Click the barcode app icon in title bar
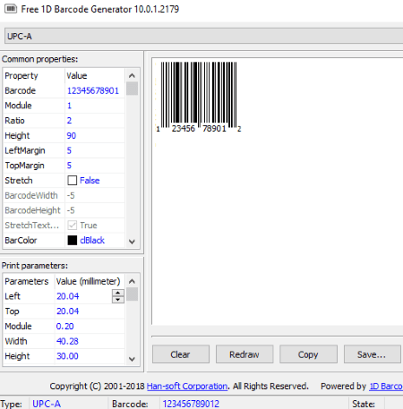This screenshot has height=409, width=403. click(x=11, y=9)
